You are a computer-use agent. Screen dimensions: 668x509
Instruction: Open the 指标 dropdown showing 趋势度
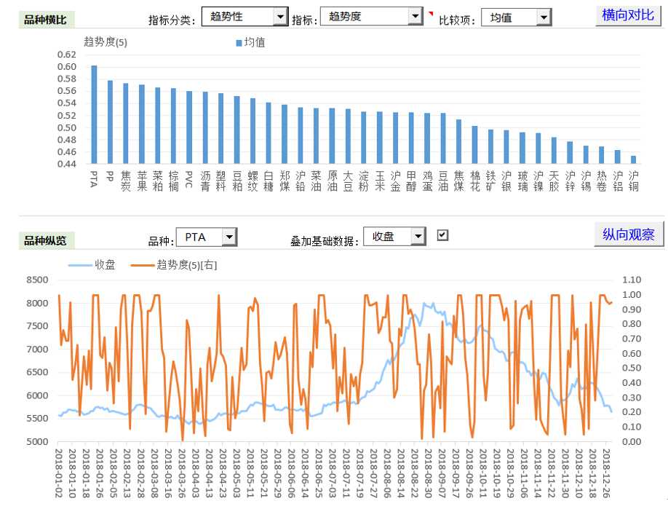coord(415,16)
